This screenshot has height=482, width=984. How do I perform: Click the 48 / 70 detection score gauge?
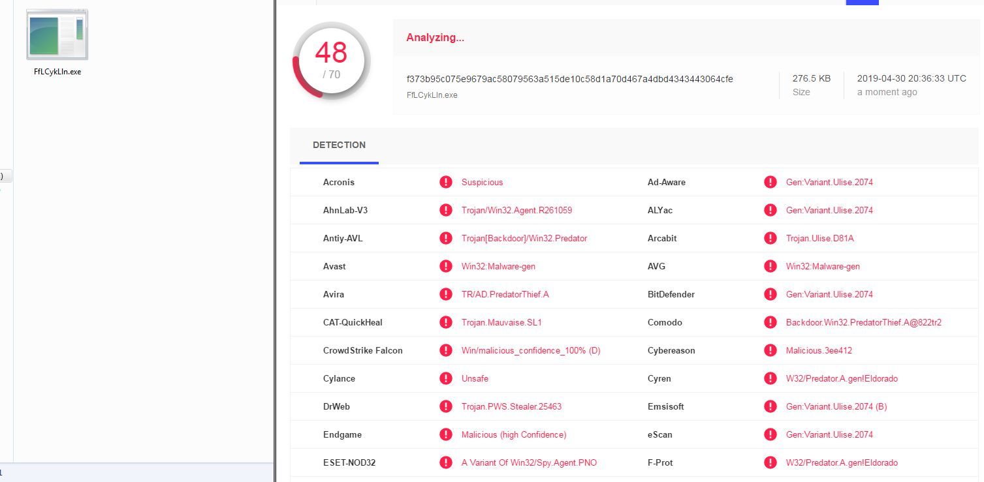pyautogui.click(x=332, y=61)
